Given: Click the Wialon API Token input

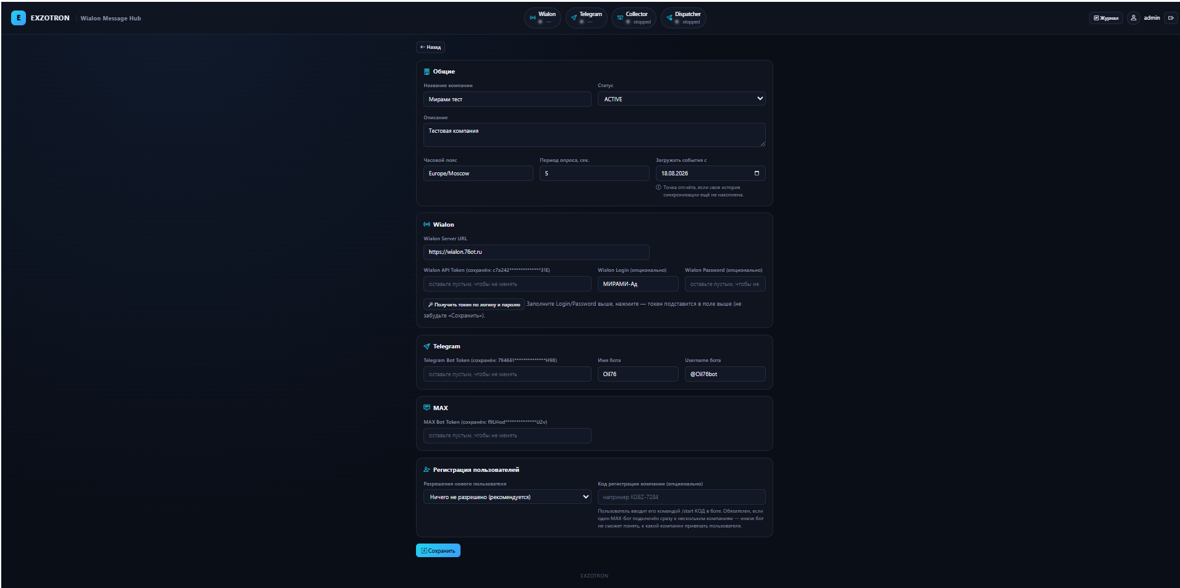Looking at the screenshot, I should (507, 284).
